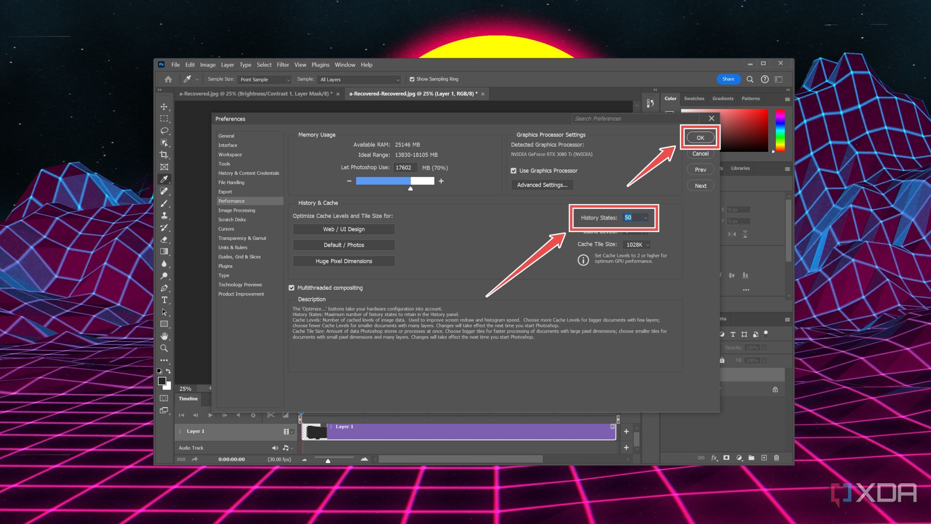Click Web / UI Design button
Image resolution: width=931 pixels, height=524 pixels.
coord(344,229)
